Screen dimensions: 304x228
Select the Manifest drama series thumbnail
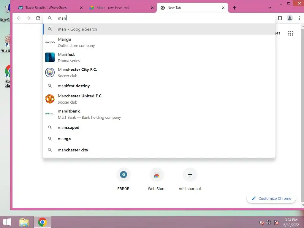[50, 57]
